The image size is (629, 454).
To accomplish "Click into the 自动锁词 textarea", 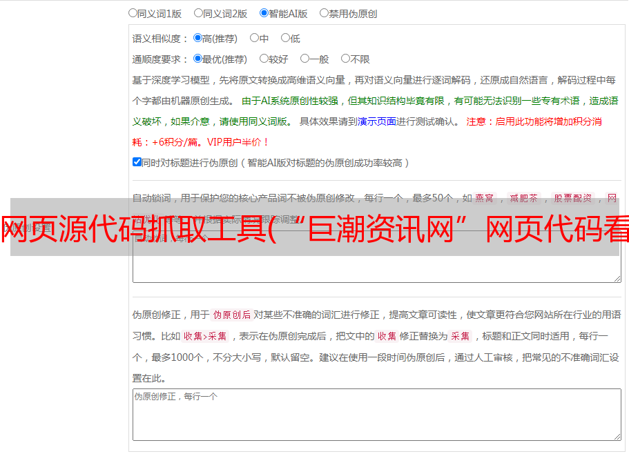I will click(x=377, y=257).
